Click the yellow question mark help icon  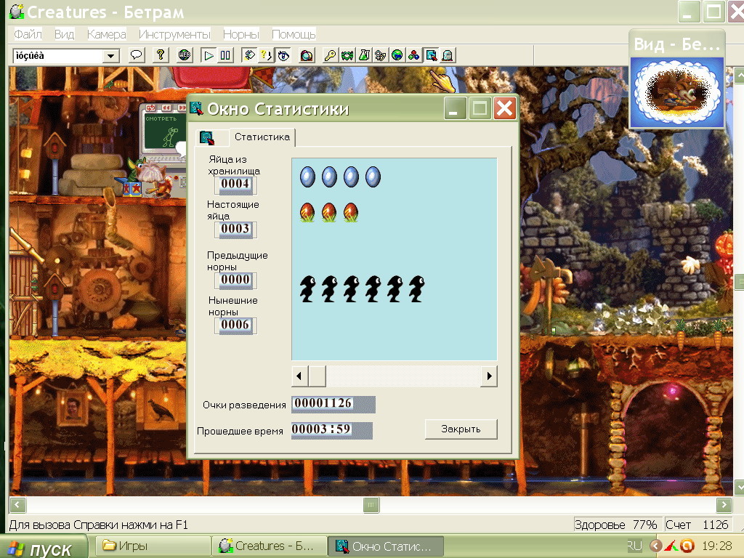coord(161,55)
